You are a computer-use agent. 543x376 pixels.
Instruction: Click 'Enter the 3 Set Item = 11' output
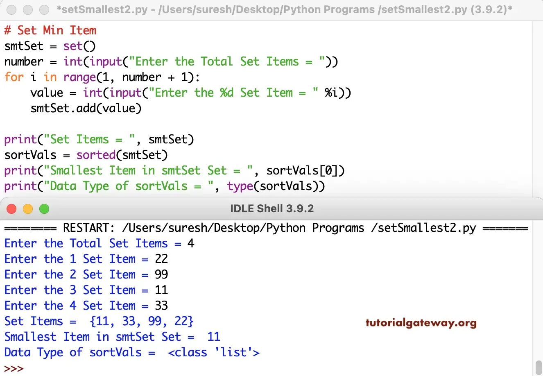tap(86, 290)
